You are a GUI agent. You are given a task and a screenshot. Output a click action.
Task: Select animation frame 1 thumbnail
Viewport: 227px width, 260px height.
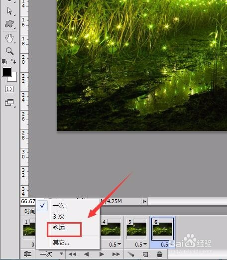click(x=29, y=229)
